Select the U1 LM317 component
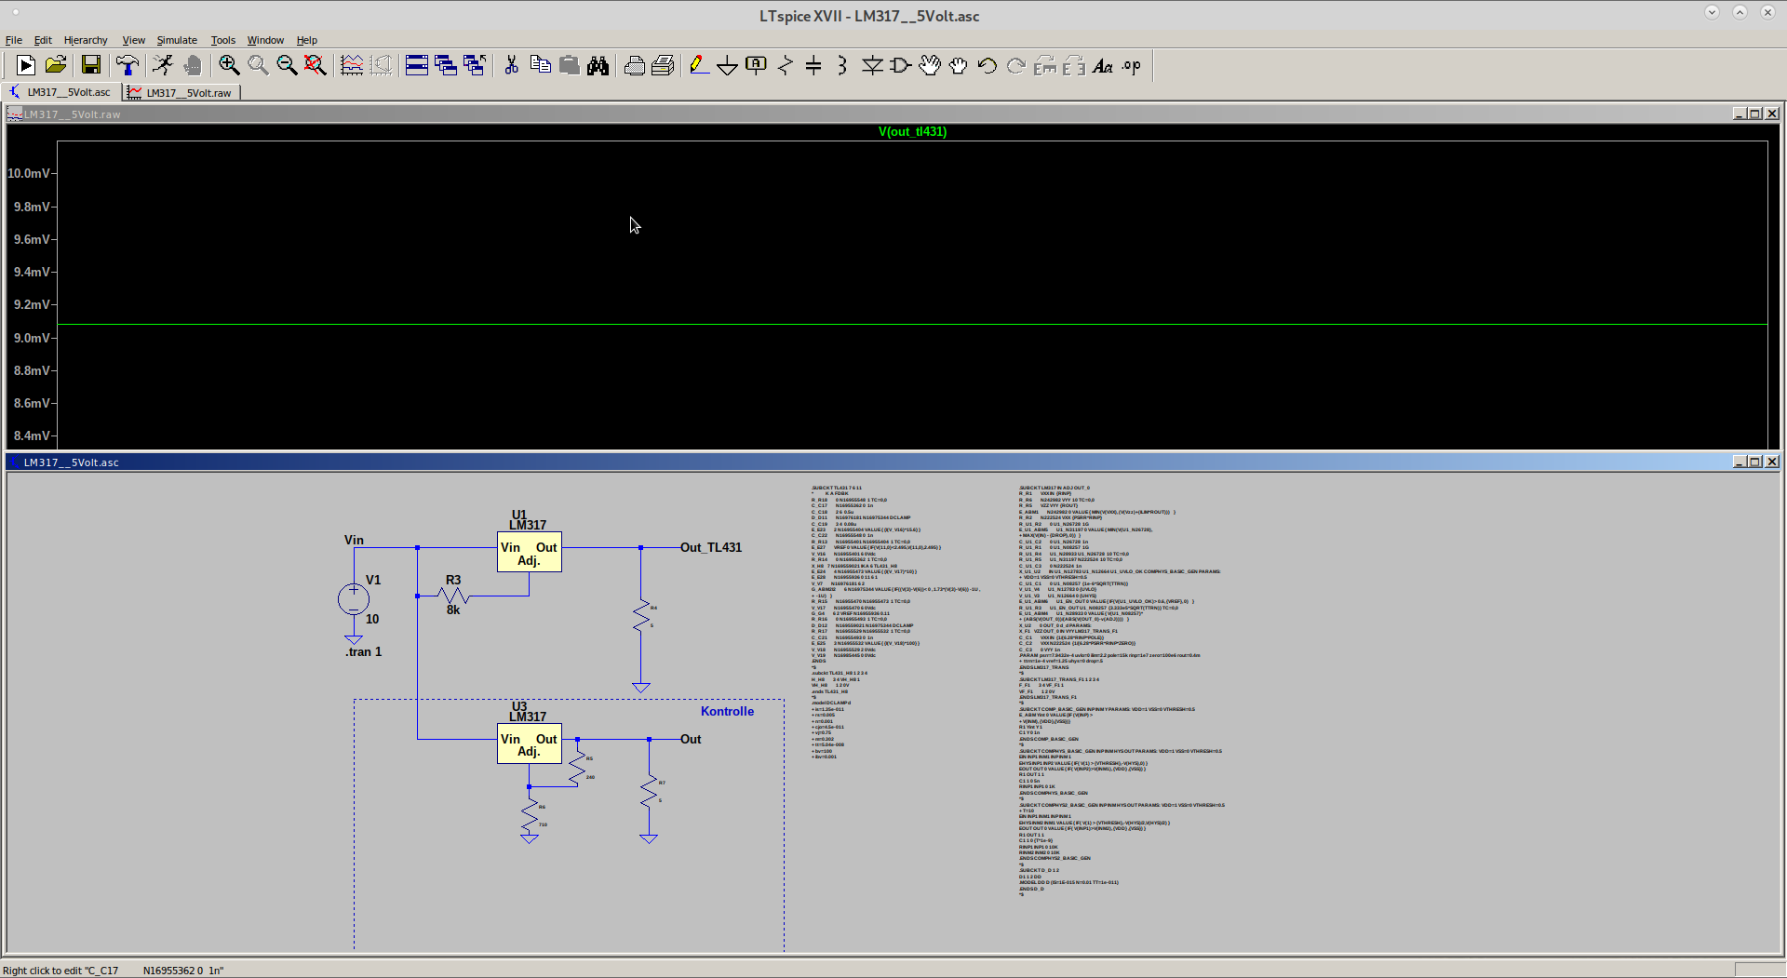The height and width of the screenshot is (978, 1787). pos(529,553)
